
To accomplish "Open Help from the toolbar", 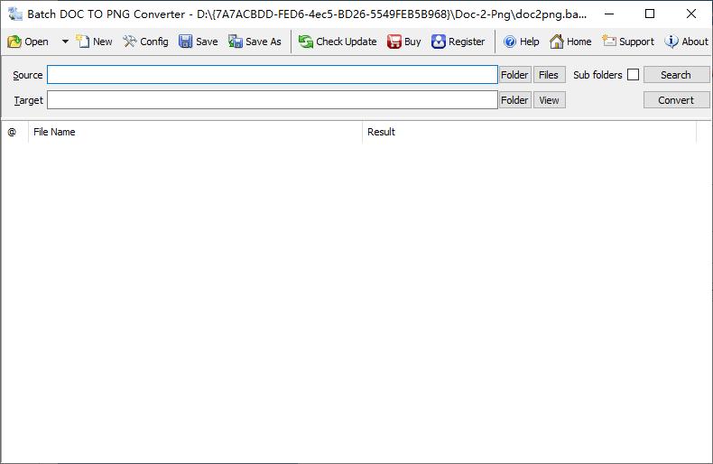I will 521,42.
